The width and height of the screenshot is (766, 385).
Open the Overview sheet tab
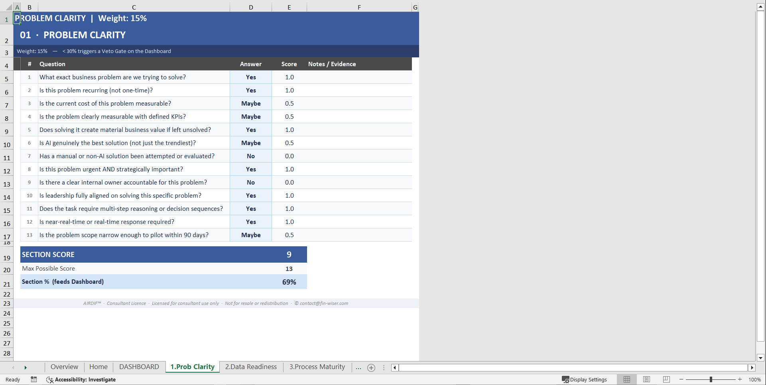coord(64,367)
